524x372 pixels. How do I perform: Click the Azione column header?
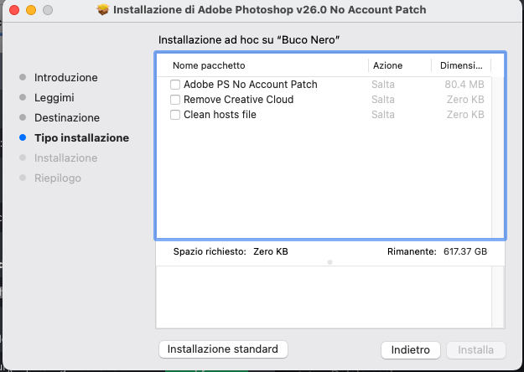388,65
